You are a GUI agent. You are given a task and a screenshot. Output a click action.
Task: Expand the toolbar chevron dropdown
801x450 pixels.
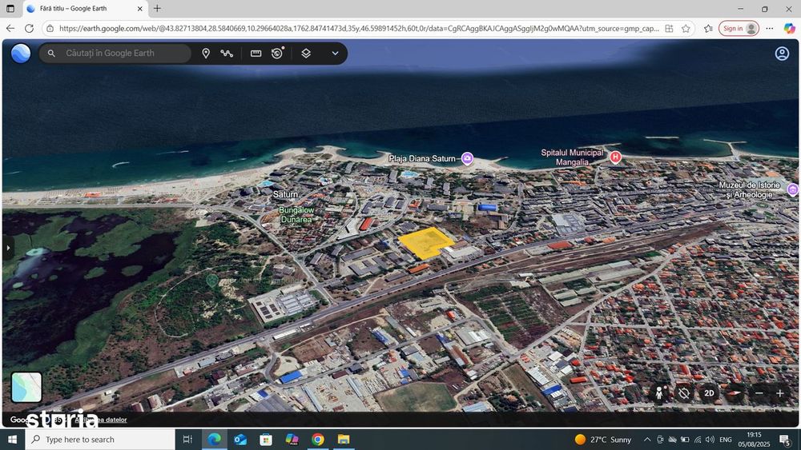tap(335, 54)
